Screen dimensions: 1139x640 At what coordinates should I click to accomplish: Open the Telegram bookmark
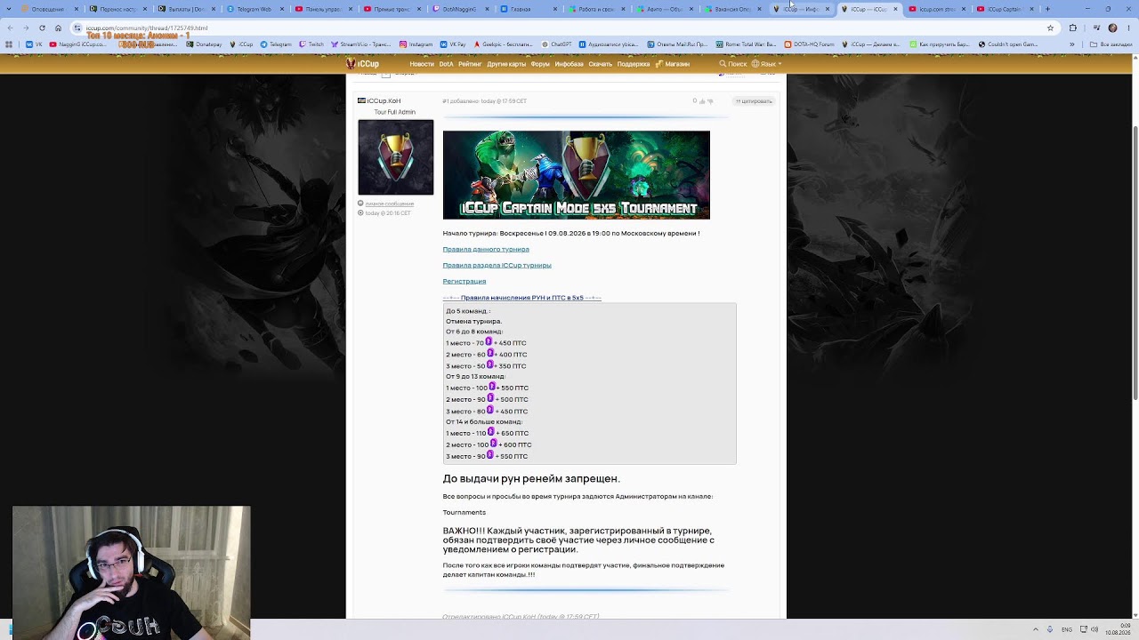click(x=276, y=44)
